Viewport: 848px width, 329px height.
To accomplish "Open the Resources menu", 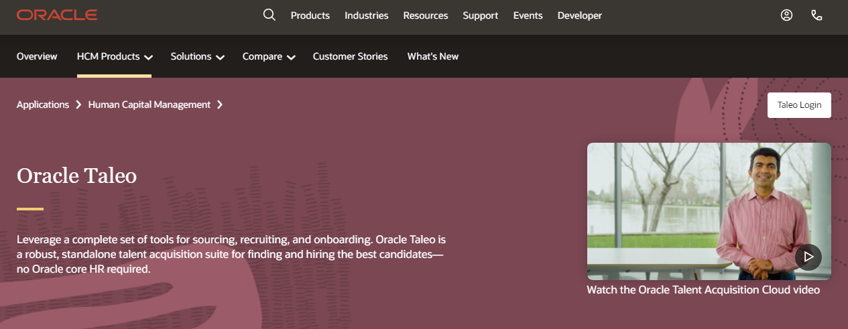I will [x=426, y=15].
